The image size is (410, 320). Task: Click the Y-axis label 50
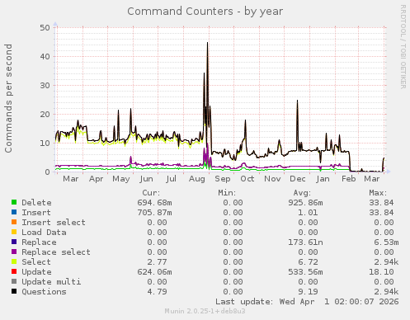45,28
